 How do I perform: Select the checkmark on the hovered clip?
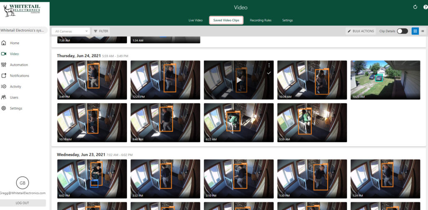269,73
